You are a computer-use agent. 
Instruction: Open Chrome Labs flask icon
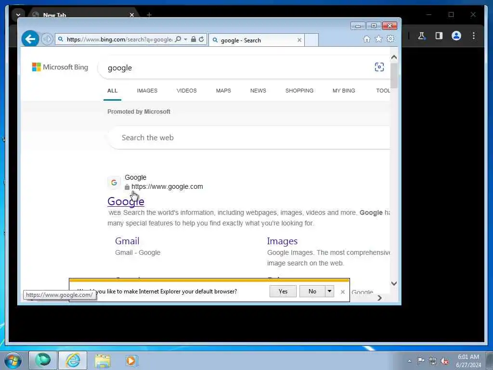tap(422, 36)
